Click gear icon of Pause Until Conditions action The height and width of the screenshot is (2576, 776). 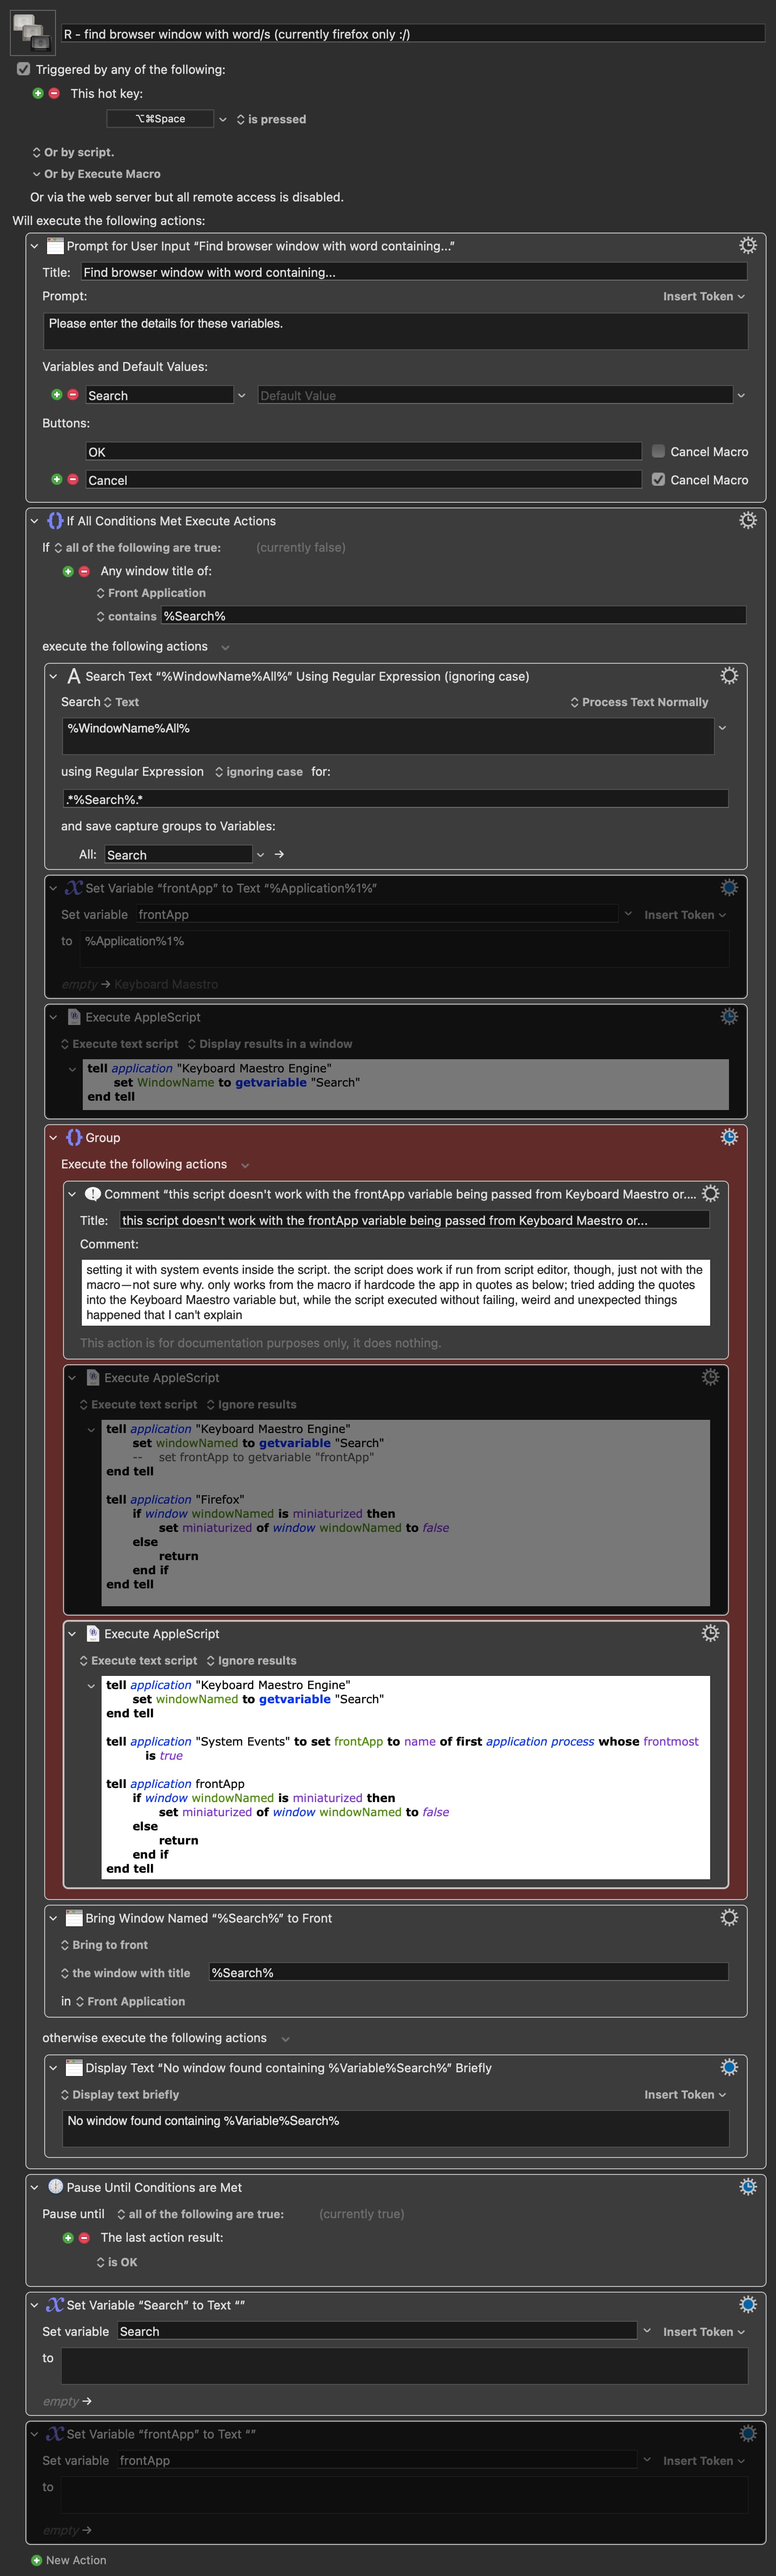(747, 2186)
